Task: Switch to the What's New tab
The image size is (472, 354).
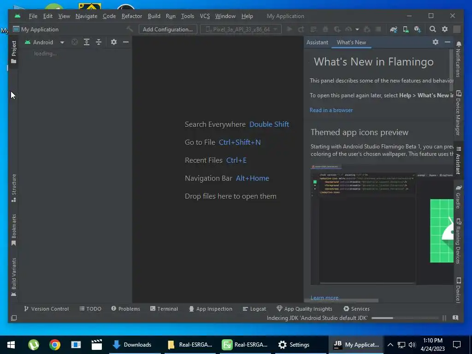Action: pyautogui.click(x=351, y=42)
